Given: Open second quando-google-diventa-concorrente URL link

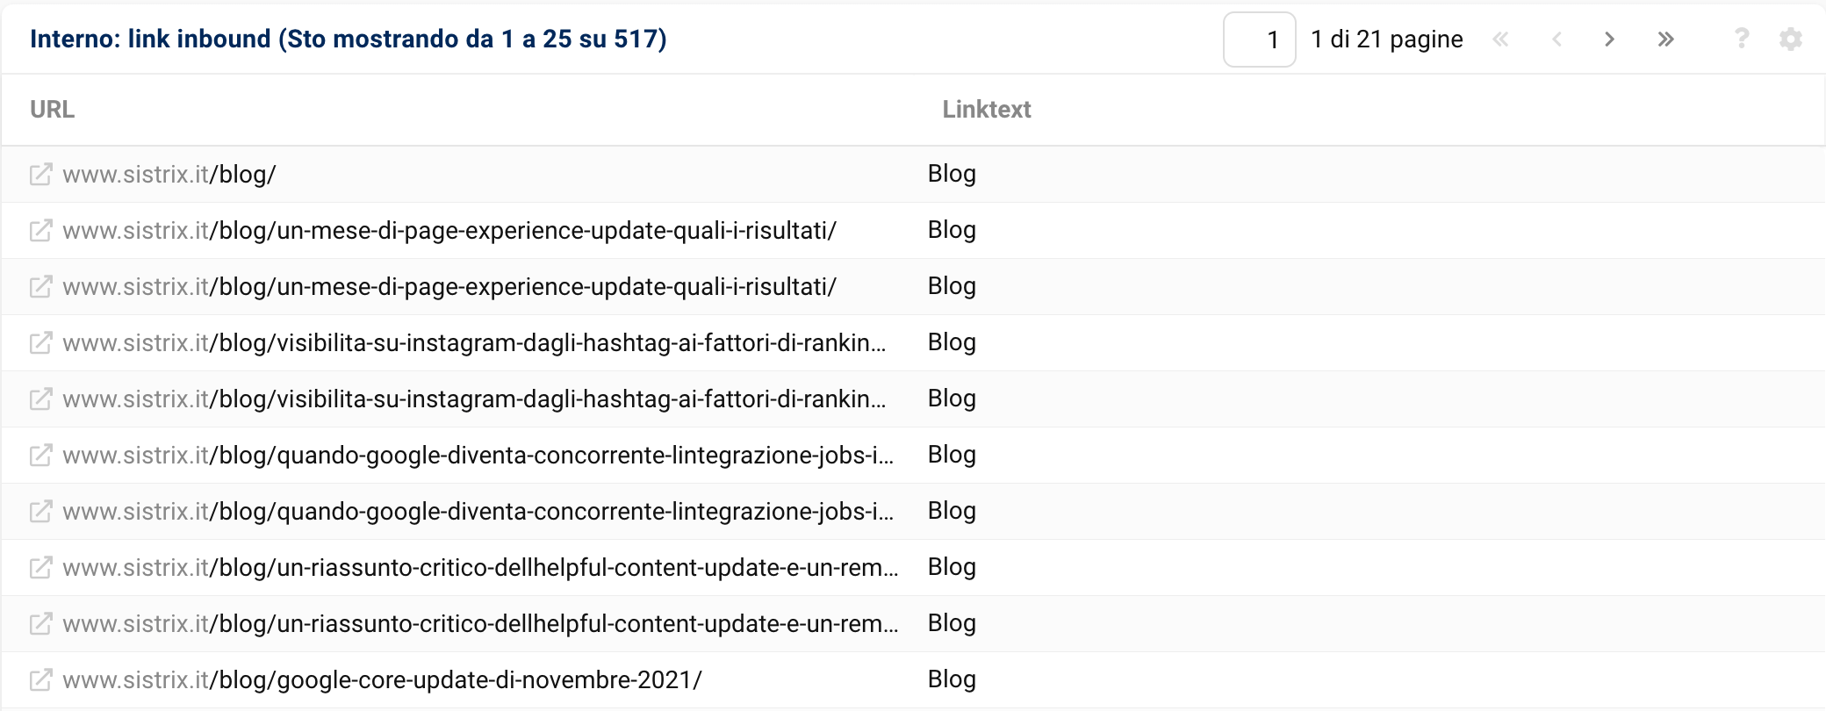Looking at the screenshot, I should (x=478, y=511).
